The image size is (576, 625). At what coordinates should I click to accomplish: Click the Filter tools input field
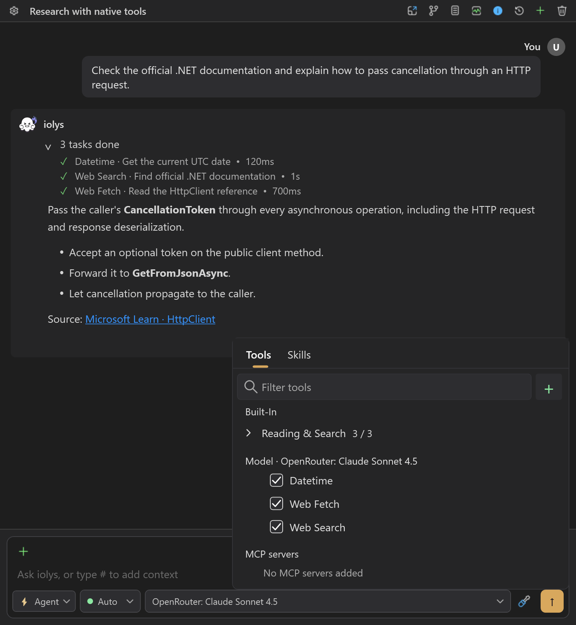(384, 387)
